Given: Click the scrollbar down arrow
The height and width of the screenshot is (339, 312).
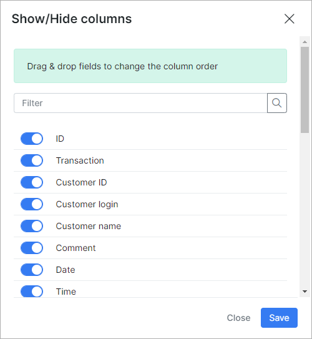Looking at the screenshot, I should point(305,292).
